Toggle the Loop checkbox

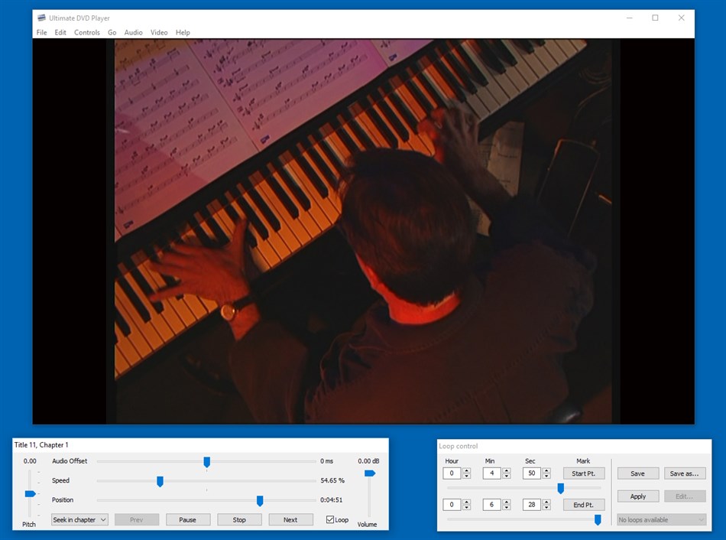pyautogui.click(x=329, y=519)
